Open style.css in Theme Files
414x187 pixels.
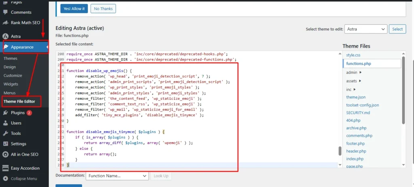353,55
